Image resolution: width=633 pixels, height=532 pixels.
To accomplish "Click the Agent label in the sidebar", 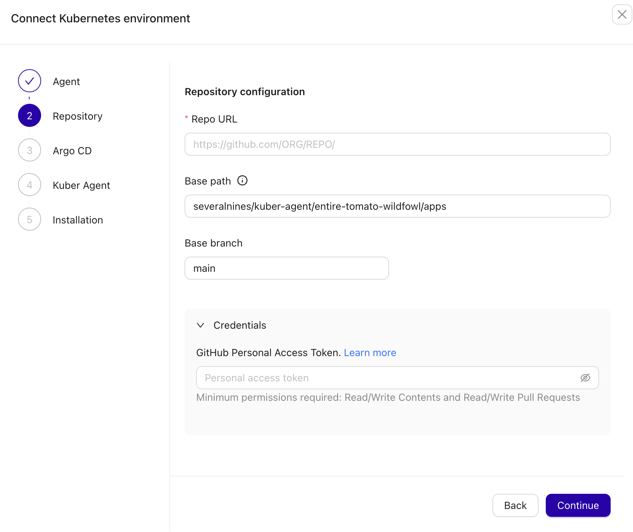I will tap(66, 81).
